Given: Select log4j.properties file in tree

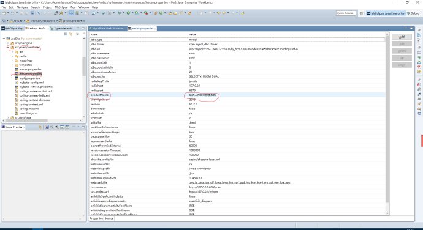Looking at the screenshot, I should 29,78.
